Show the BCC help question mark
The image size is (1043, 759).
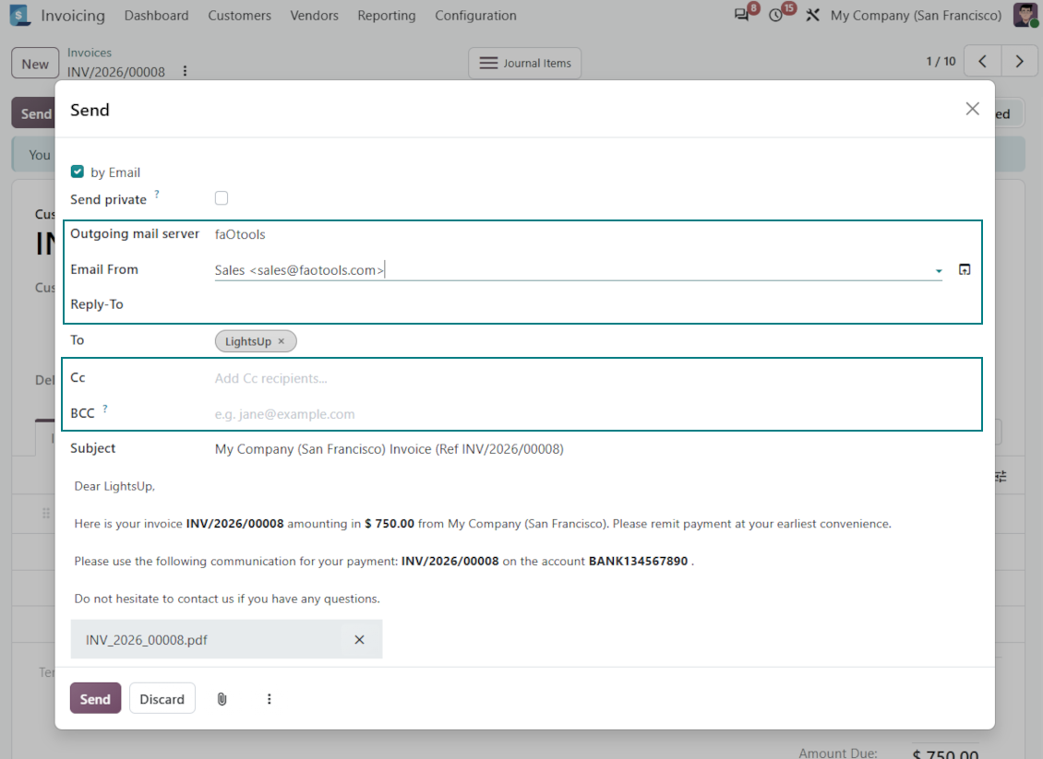point(105,408)
